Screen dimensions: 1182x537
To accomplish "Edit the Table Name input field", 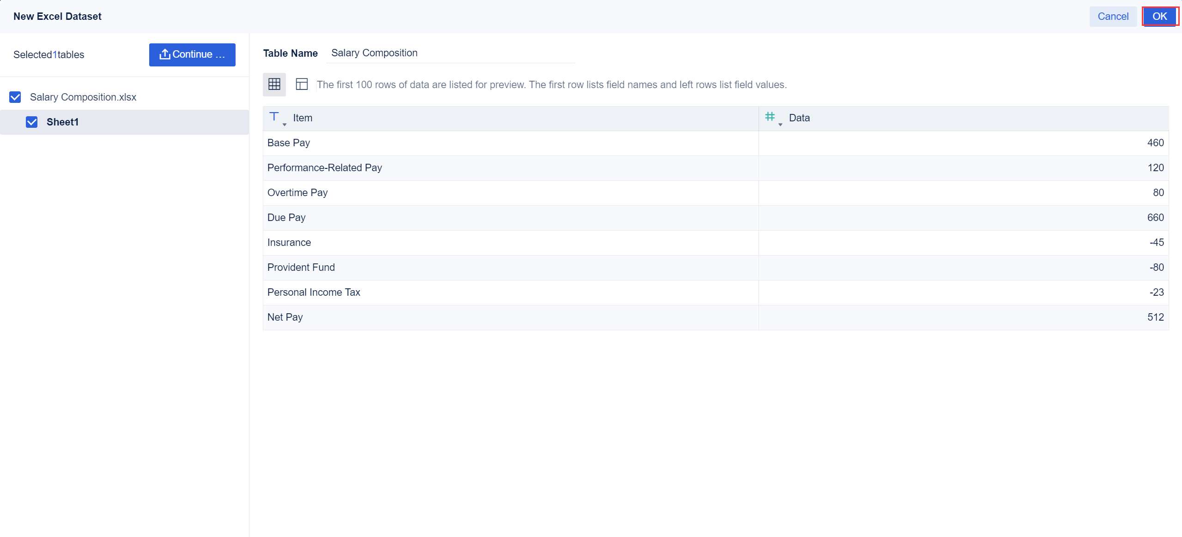I will pos(450,53).
